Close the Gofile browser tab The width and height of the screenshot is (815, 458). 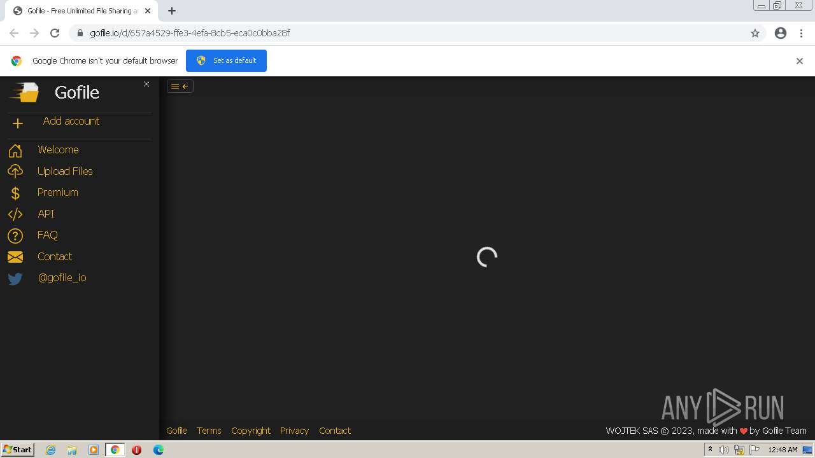click(148, 11)
